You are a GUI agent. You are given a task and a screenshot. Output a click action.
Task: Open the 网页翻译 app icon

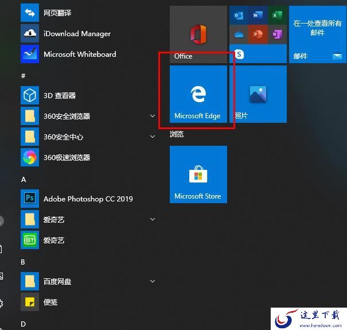[30, 13]
